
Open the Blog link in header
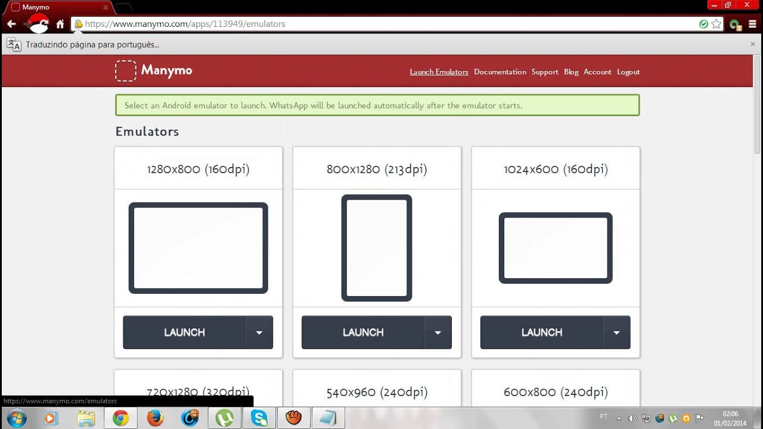pos(571,72)
